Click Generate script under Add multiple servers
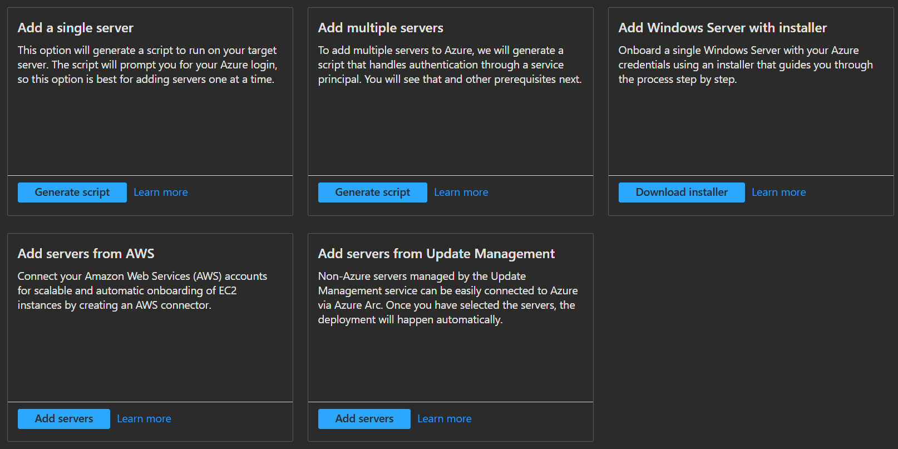The height and width of the screenshot is (449, 898). [x=373, y=193]
